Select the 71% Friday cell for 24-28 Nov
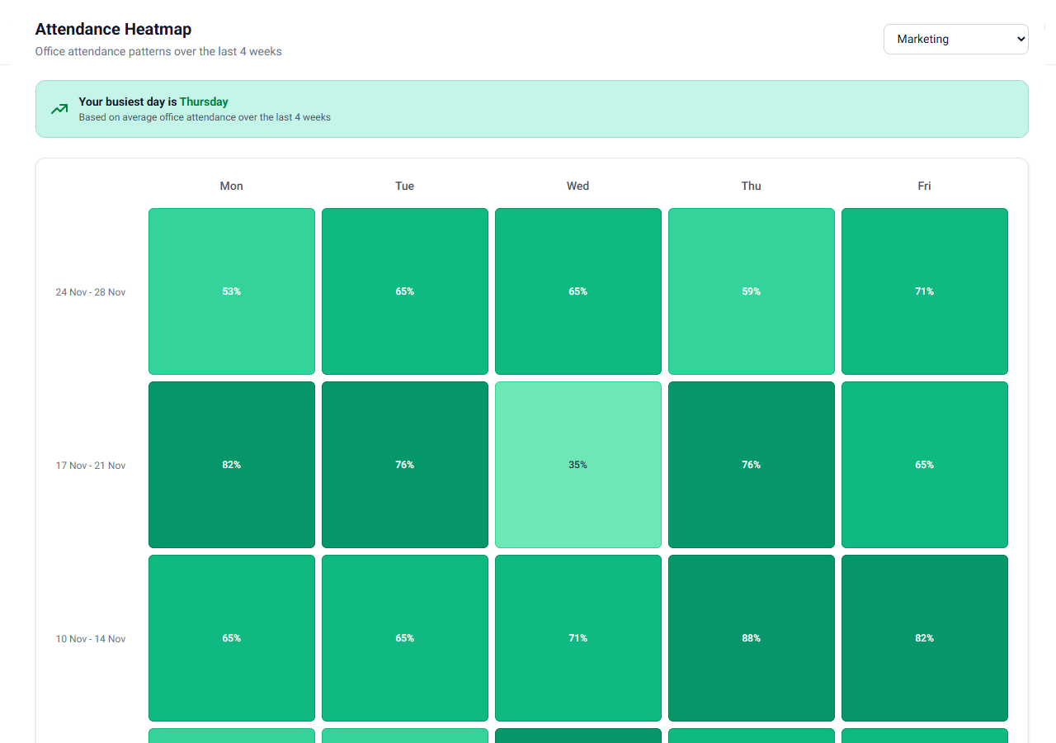 pyautogui.click(x=924, y=291)
